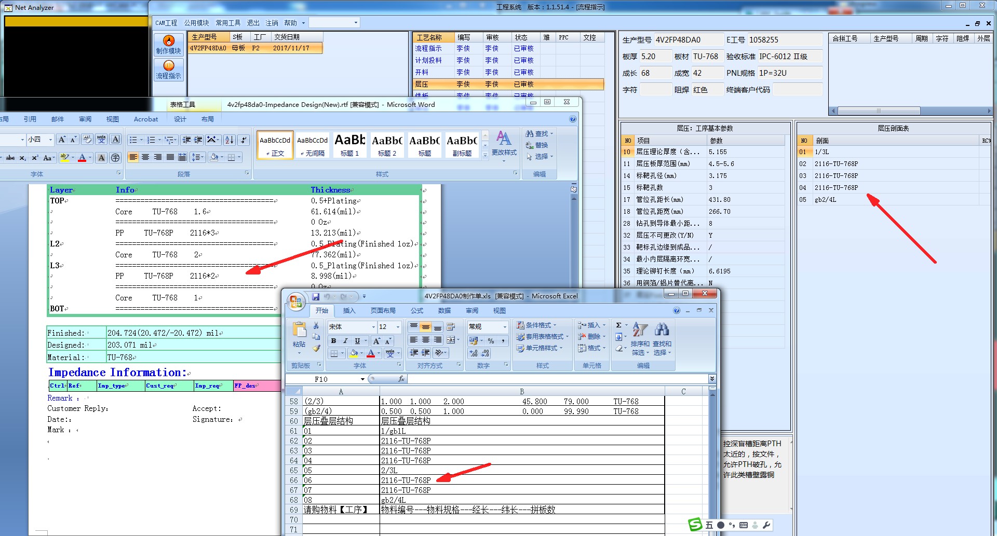Open the CAM工程 menu
The image size is (997, 536).
pyautogui.click(x=166, y=23)
